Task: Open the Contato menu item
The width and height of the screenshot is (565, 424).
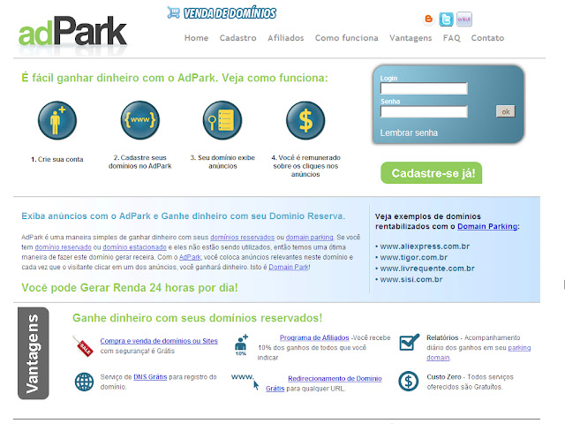Action: pos(487,38)
